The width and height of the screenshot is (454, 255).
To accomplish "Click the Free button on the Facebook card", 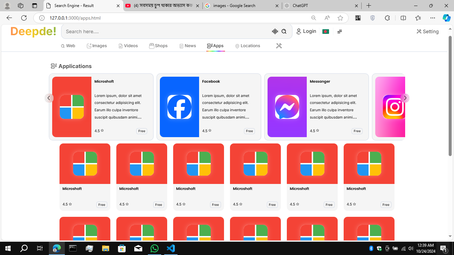I will pos(250,131).
